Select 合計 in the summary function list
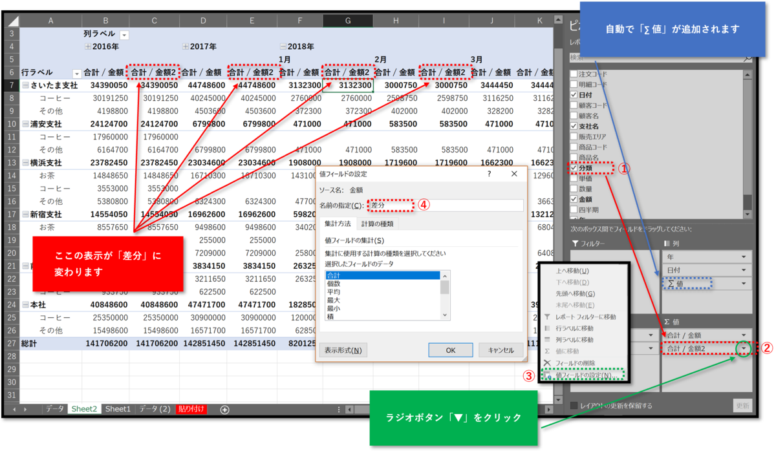This screenshot has height=451, width=776. [382, 275]
